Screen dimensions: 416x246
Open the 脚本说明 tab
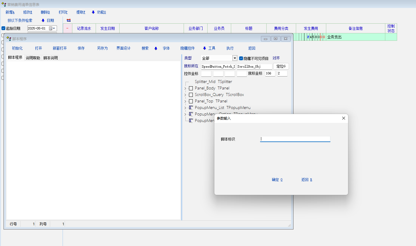point(51,58)
